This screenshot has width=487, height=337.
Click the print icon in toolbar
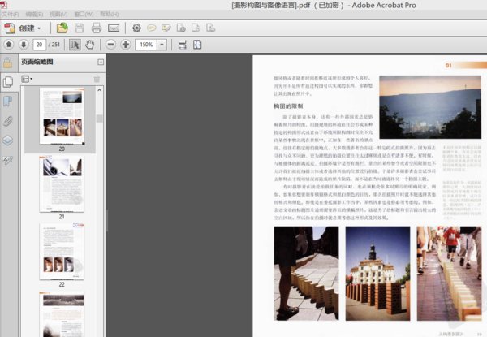tap(96, 28)
